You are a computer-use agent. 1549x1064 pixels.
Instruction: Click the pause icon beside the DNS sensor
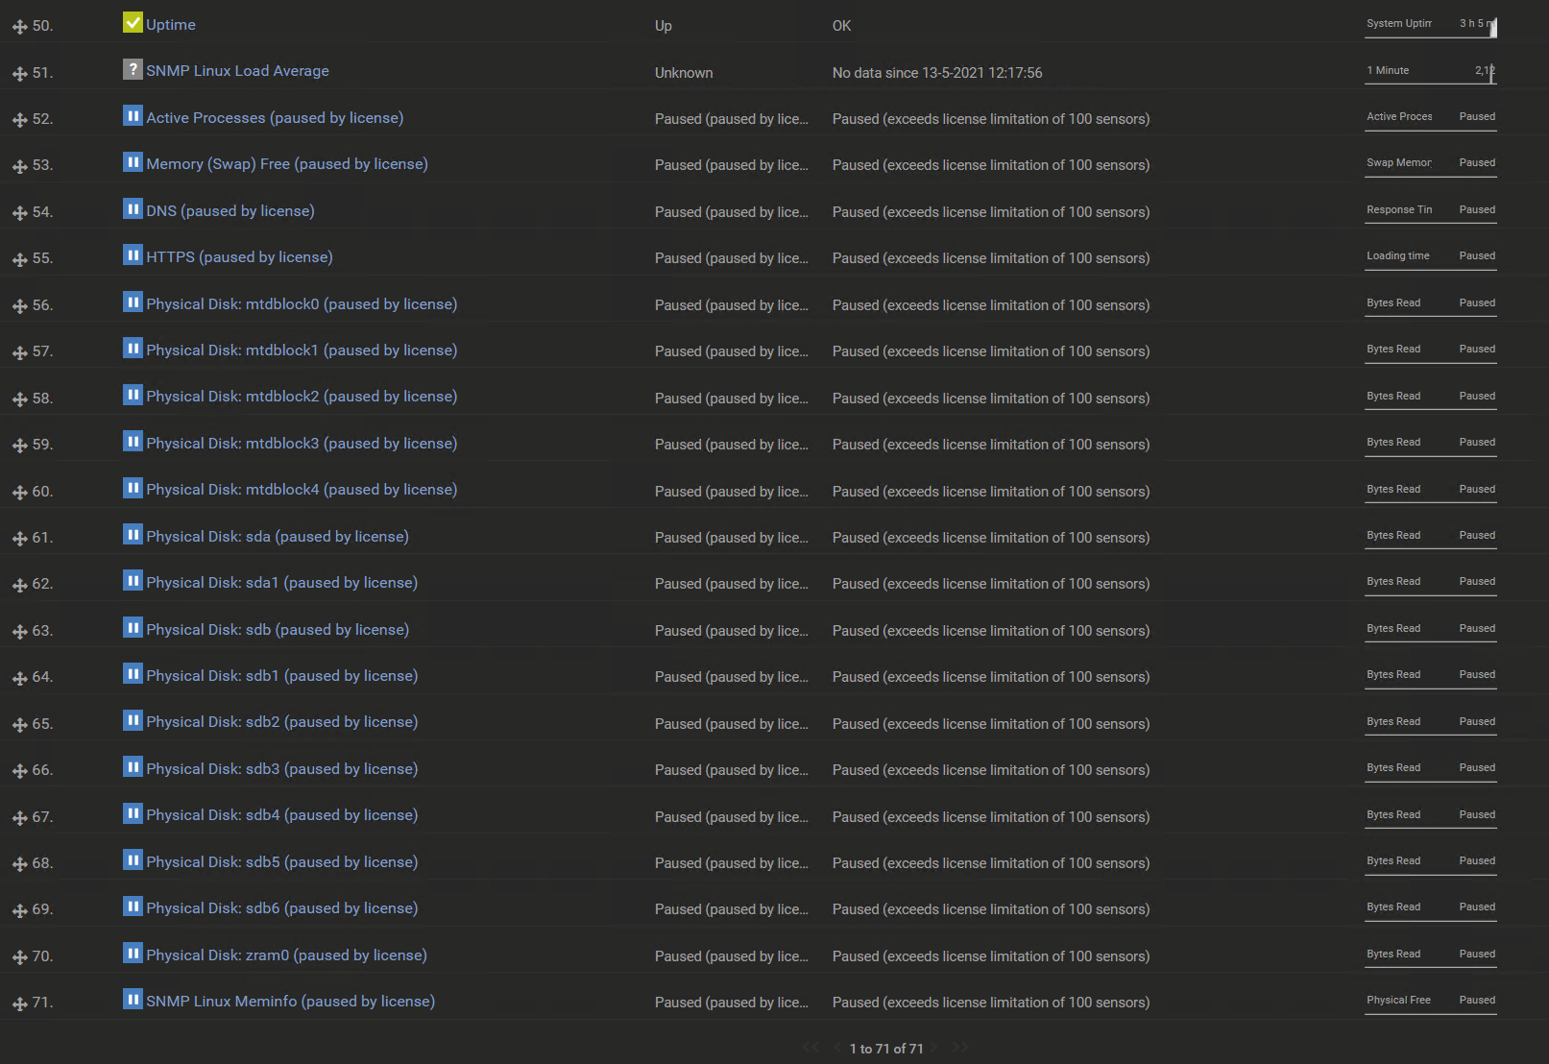(133, 208)
